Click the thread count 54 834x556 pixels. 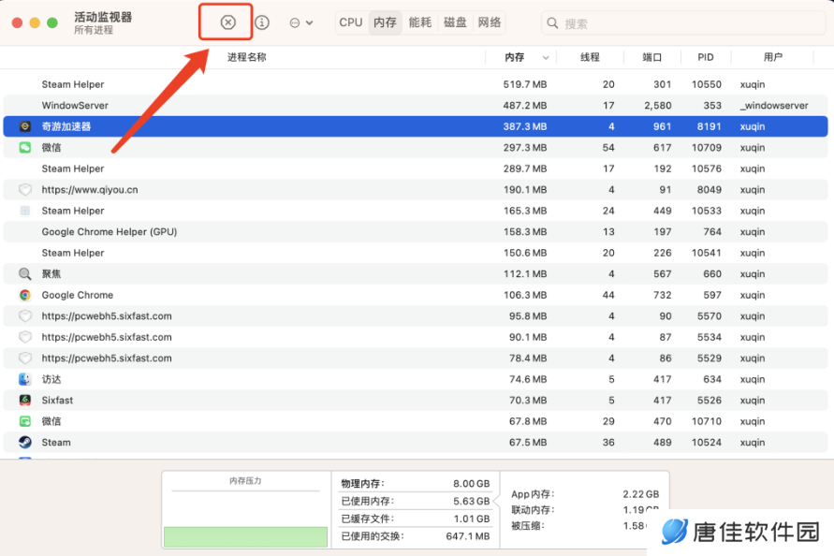click(x=608, y=147)
